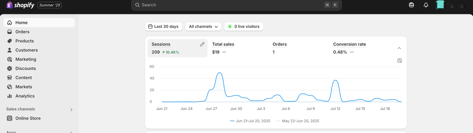Open the chart report view icon
Image resolution: width=473 pixels, height=133 pixels.
[399, 61]
